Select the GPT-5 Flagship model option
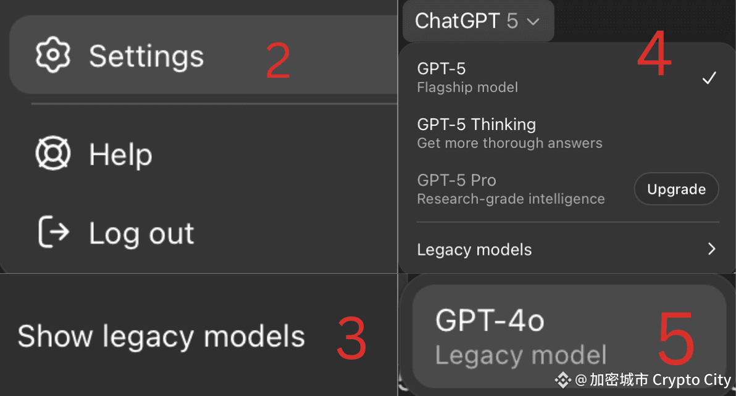 (x=567, y=78)
